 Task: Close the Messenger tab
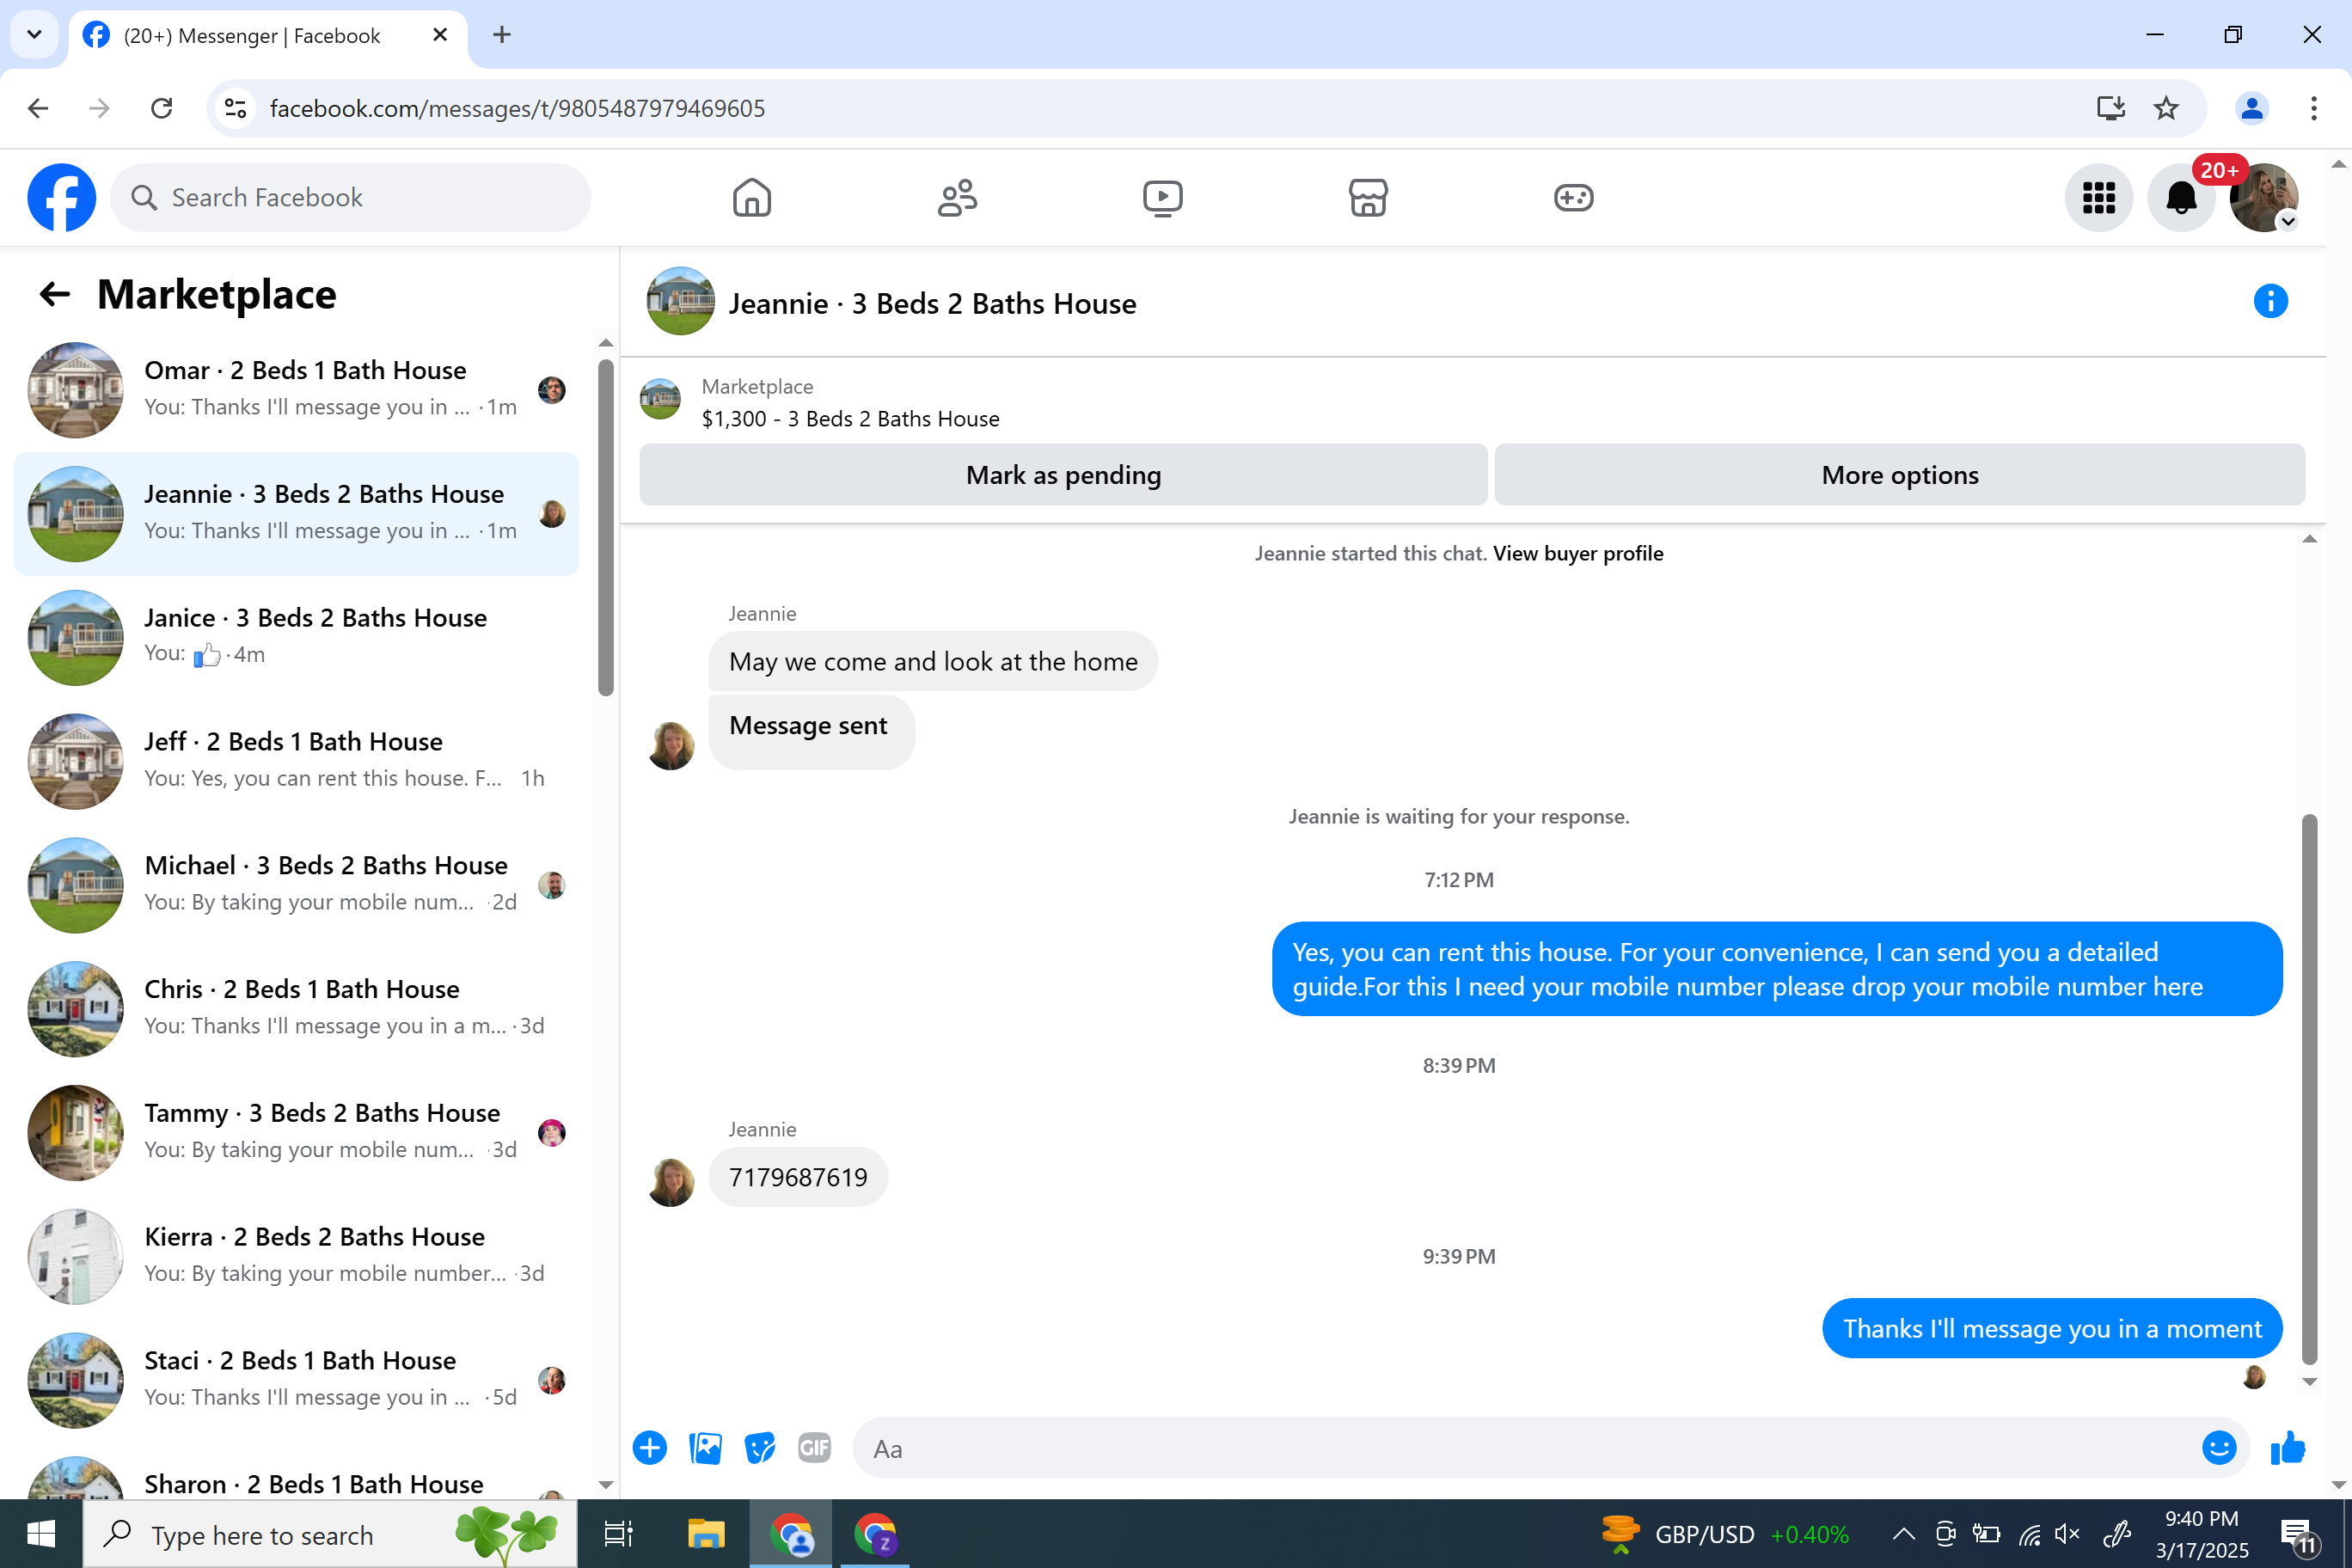[440, 35]
